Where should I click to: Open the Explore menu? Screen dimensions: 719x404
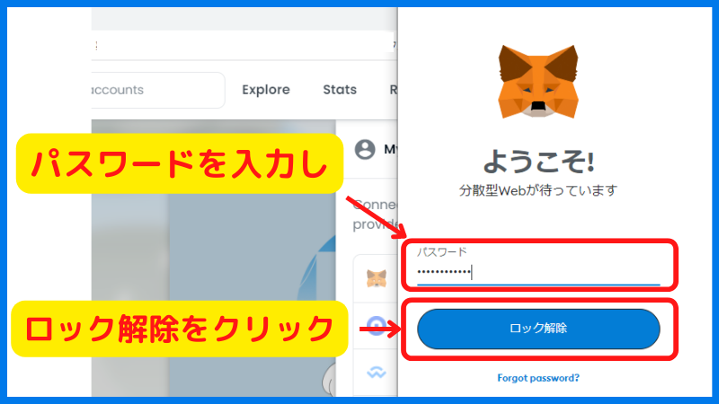[266, 90]
